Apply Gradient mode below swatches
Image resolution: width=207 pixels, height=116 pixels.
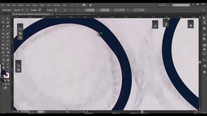pyautogui.click(x=5, y=80)
